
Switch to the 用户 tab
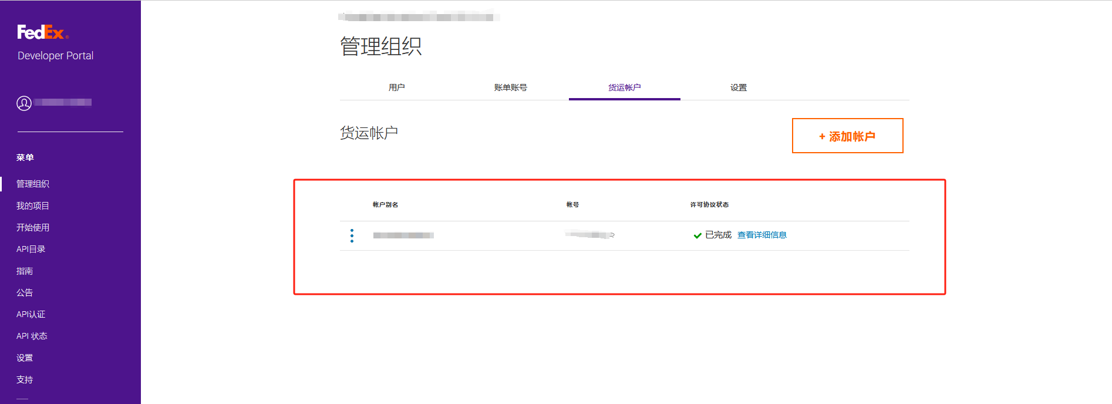pyautogui.click(x=396, y=87)
